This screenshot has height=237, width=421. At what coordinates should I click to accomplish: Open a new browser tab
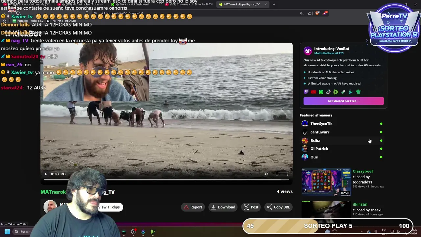(x=274, y=4)
